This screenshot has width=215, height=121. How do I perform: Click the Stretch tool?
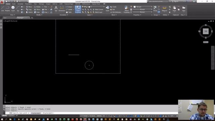tap(29, 12)
